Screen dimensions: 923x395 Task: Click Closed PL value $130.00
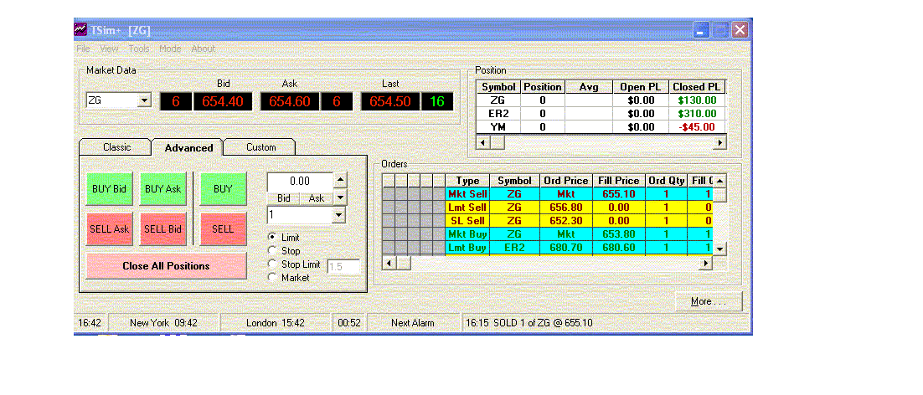point(697,100)
